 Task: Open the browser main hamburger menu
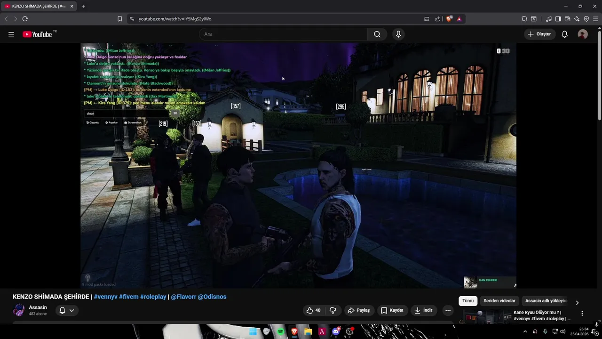click(596, 19)
